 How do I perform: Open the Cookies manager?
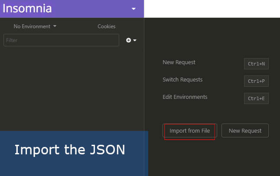pyautogui.click(x=106, y=26)
